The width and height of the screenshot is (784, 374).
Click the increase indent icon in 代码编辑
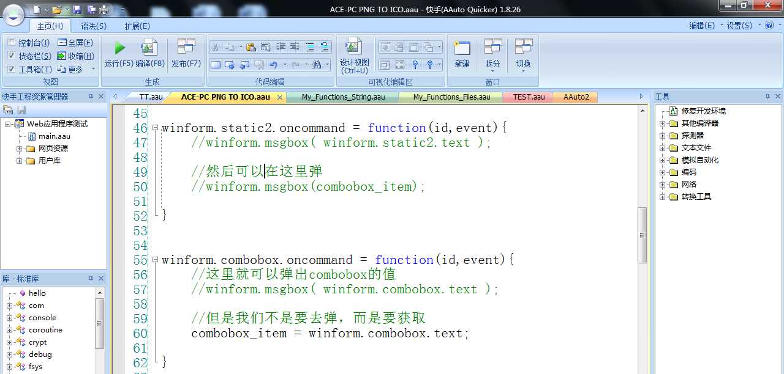pyautogui.click(x=295, y=47)
